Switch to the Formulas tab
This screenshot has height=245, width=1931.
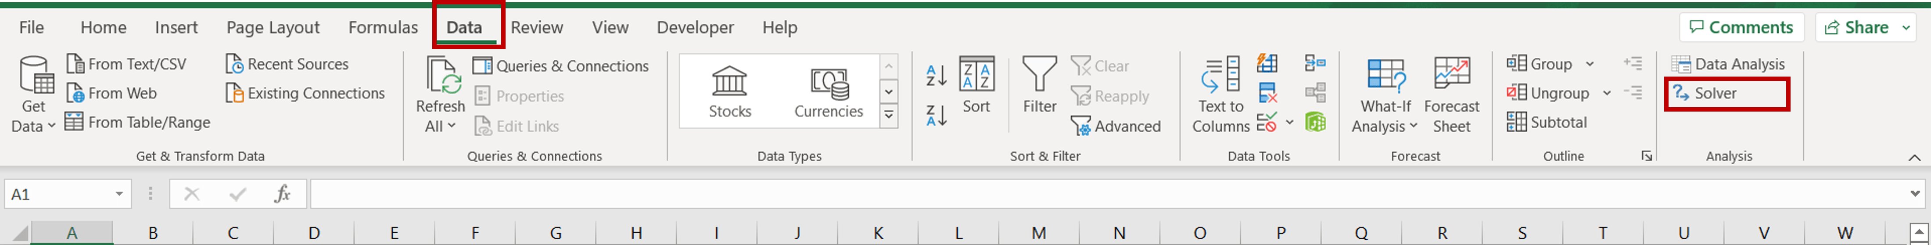(383, 28)
